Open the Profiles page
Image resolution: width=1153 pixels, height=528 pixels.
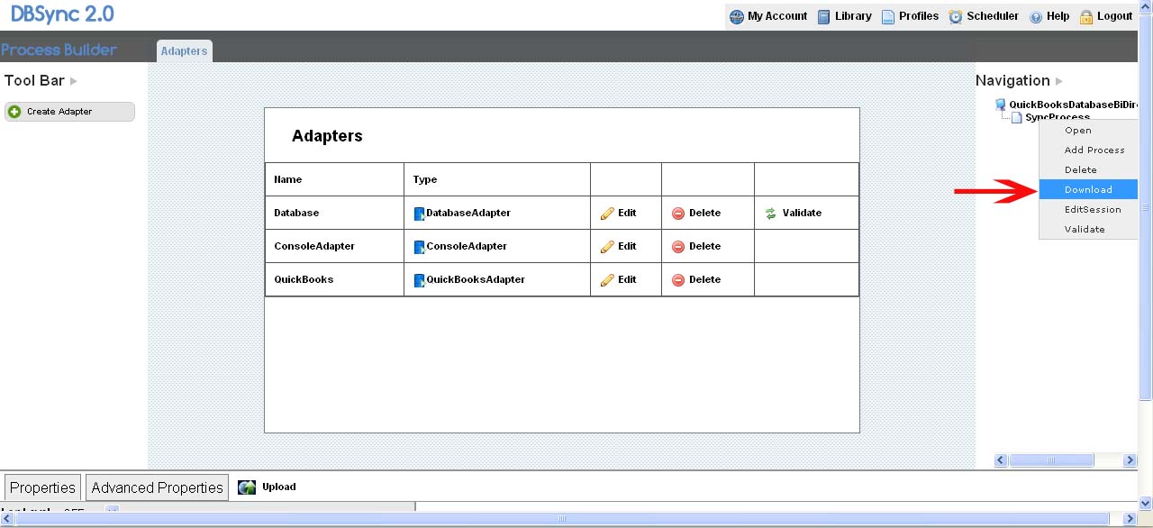click(x=910, y=16)
